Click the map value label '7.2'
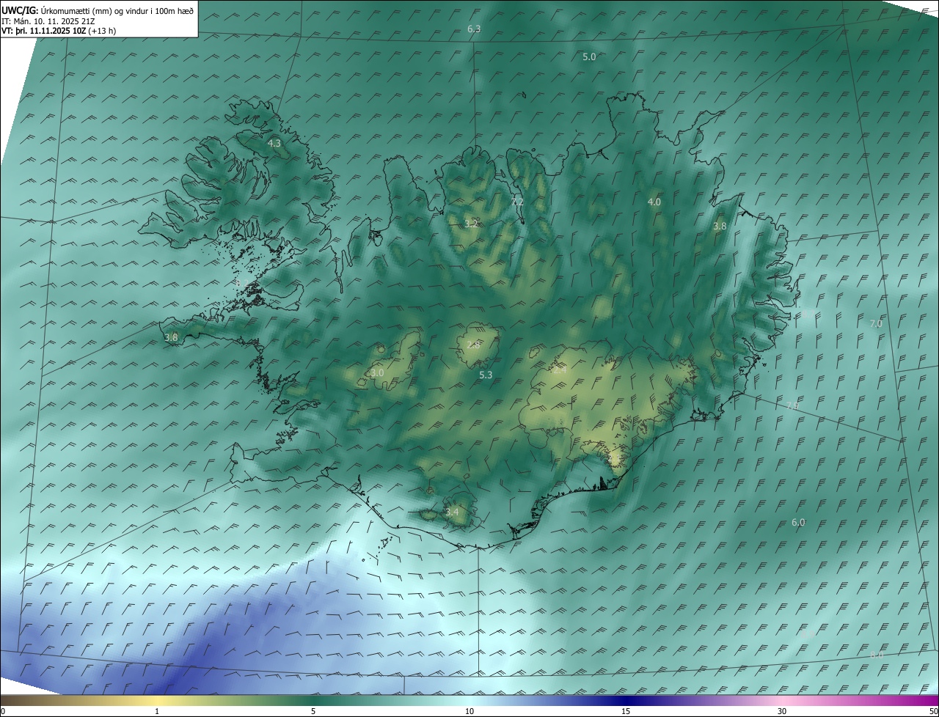Viewport: 939px width, 717px height. [517, 202]
